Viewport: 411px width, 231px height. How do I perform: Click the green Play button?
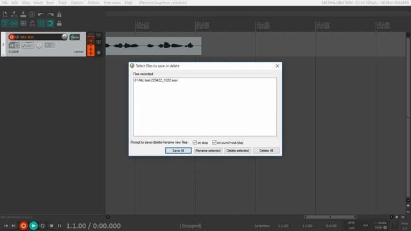(33, 226)
